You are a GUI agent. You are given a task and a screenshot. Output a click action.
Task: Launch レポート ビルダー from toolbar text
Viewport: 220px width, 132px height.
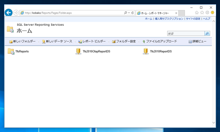click(94, 41)
